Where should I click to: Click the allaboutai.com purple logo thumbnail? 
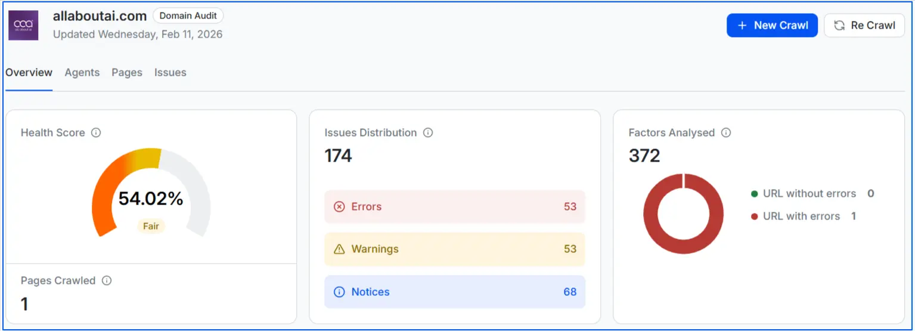click(23, 26)
